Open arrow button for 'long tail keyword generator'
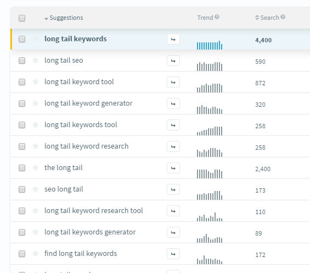Screen dimensions: 310x273 [x=173, y=103]
